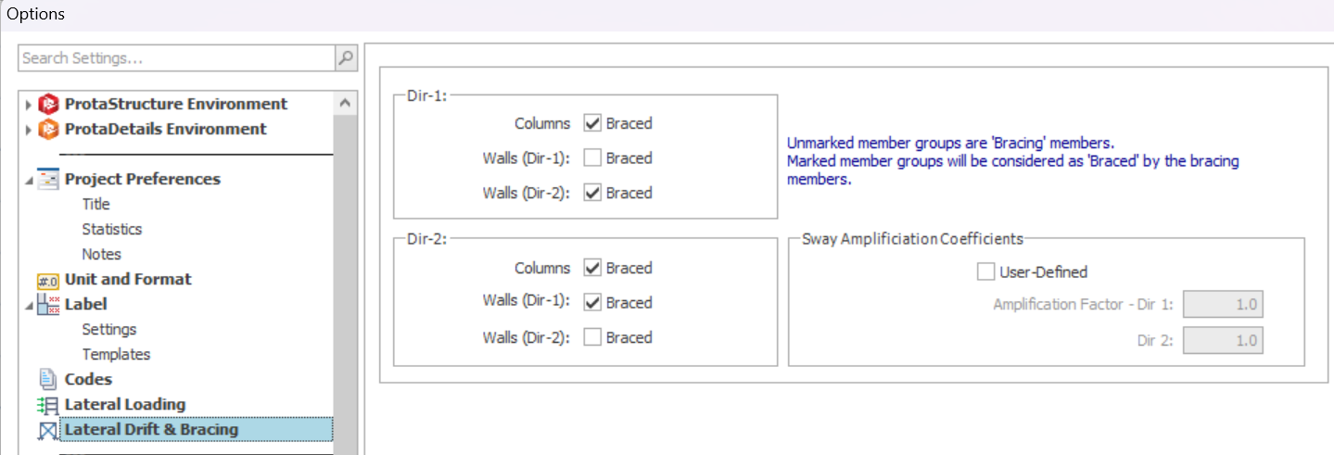This screenshot has width=1334, height=455.
Task: Click the Project Preferences icon
Action: pos(48,179)
